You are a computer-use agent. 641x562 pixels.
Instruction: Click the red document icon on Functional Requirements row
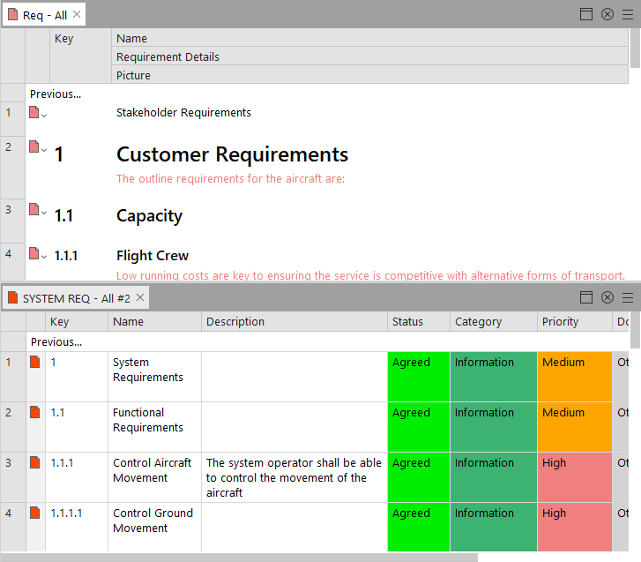[35, 412]
